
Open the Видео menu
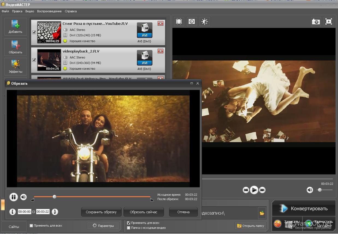[x=30, y=11]
